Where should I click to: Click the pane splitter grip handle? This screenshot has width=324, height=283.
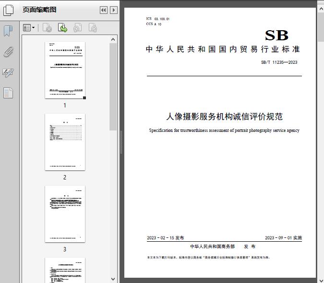pyautogui.click(x=121, y=142)
